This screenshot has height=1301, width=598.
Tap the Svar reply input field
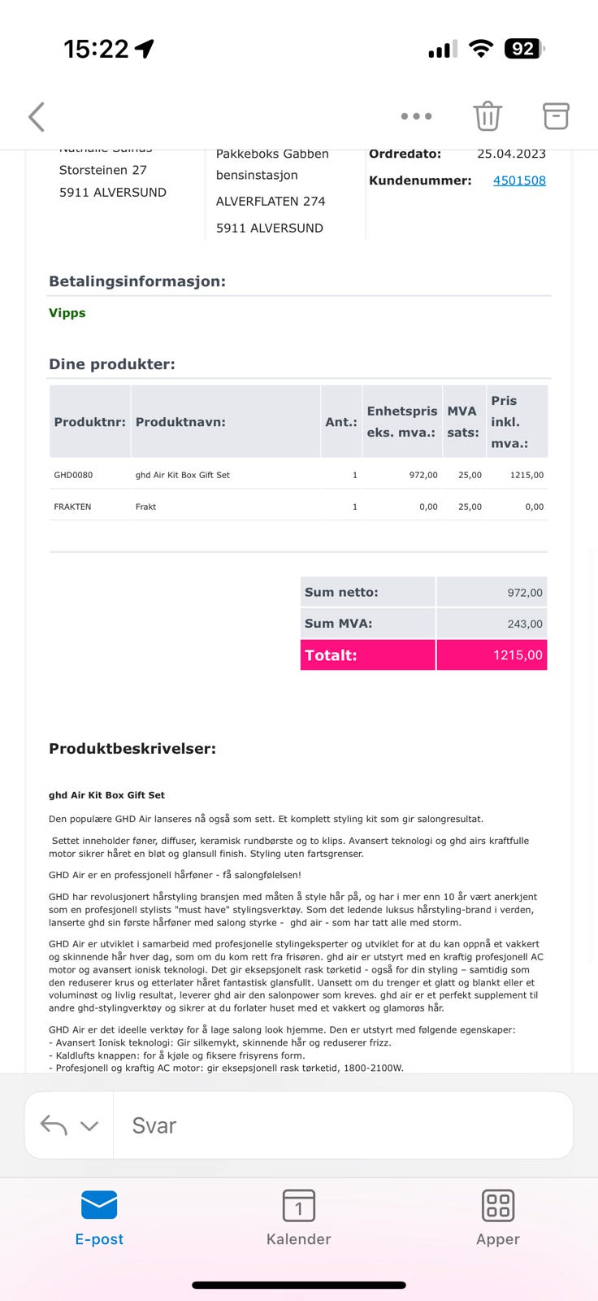(341, 1125)
